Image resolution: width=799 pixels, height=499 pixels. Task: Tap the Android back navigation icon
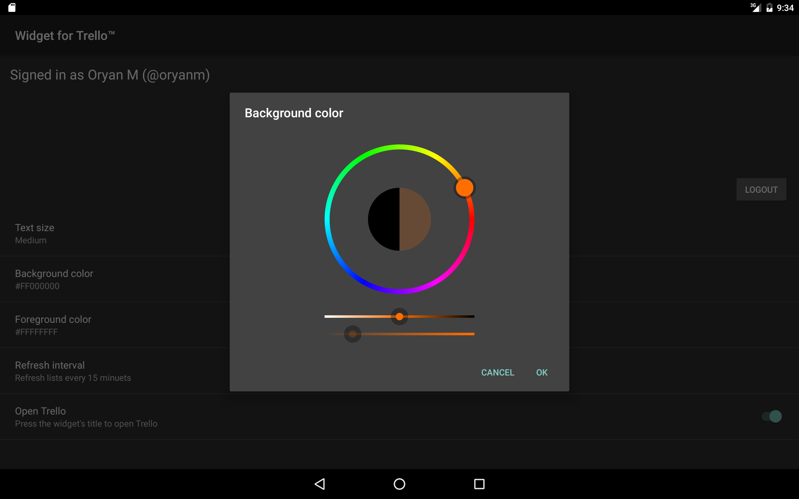(x=320, y=484)
